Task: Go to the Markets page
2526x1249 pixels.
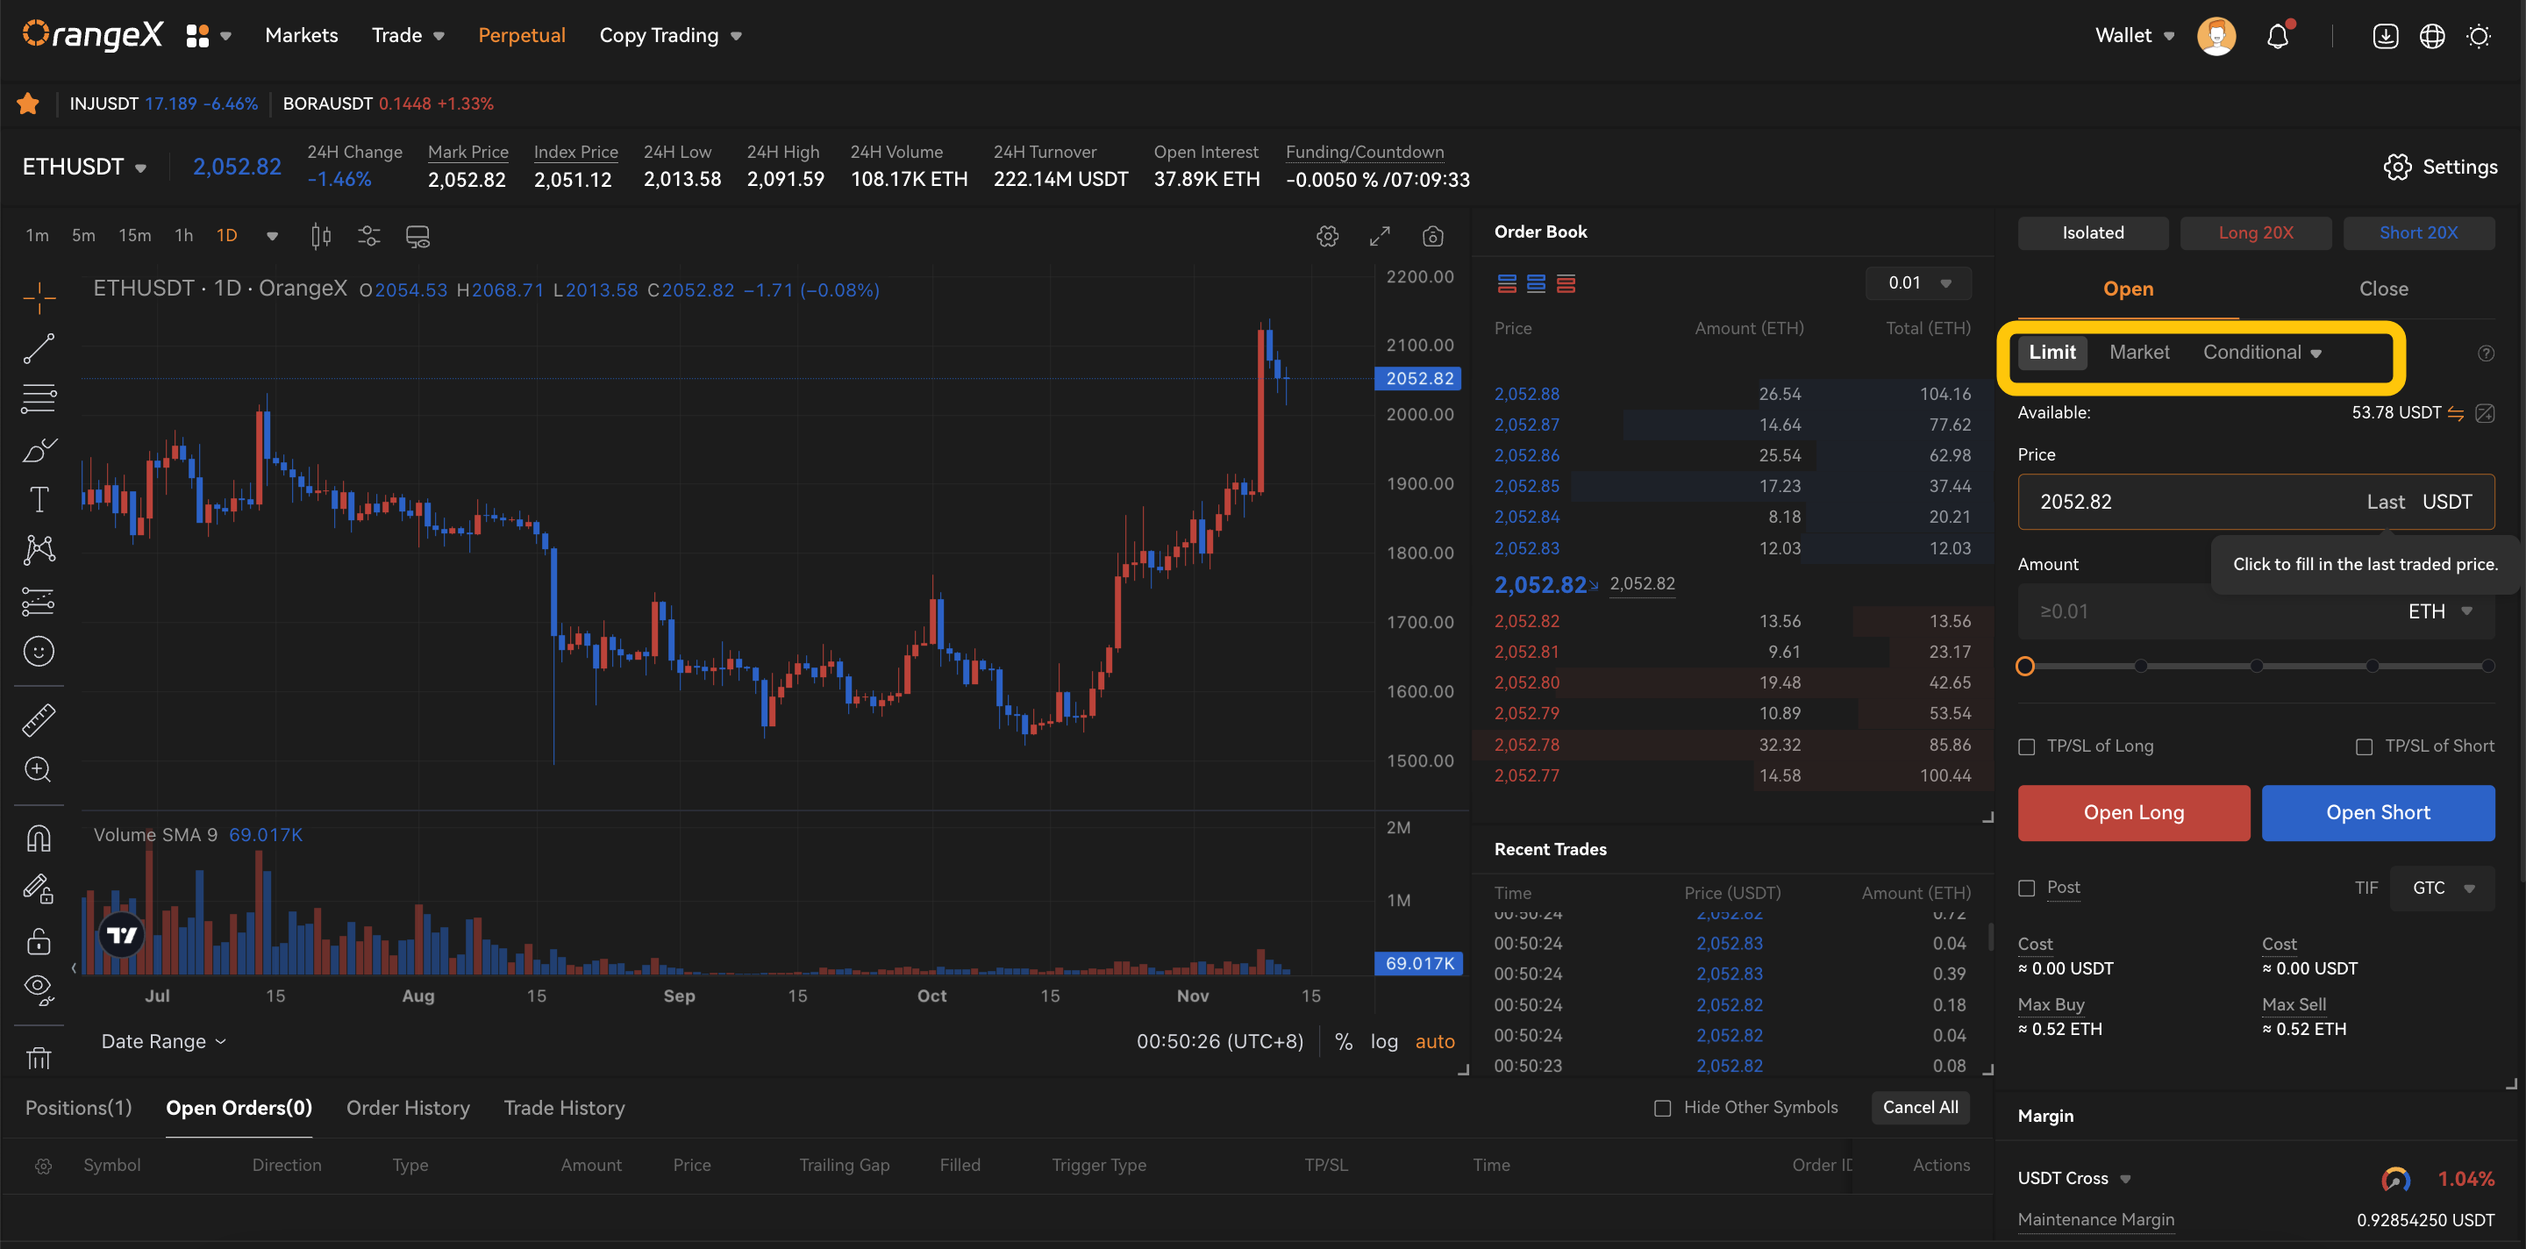Action: point(302,36)
